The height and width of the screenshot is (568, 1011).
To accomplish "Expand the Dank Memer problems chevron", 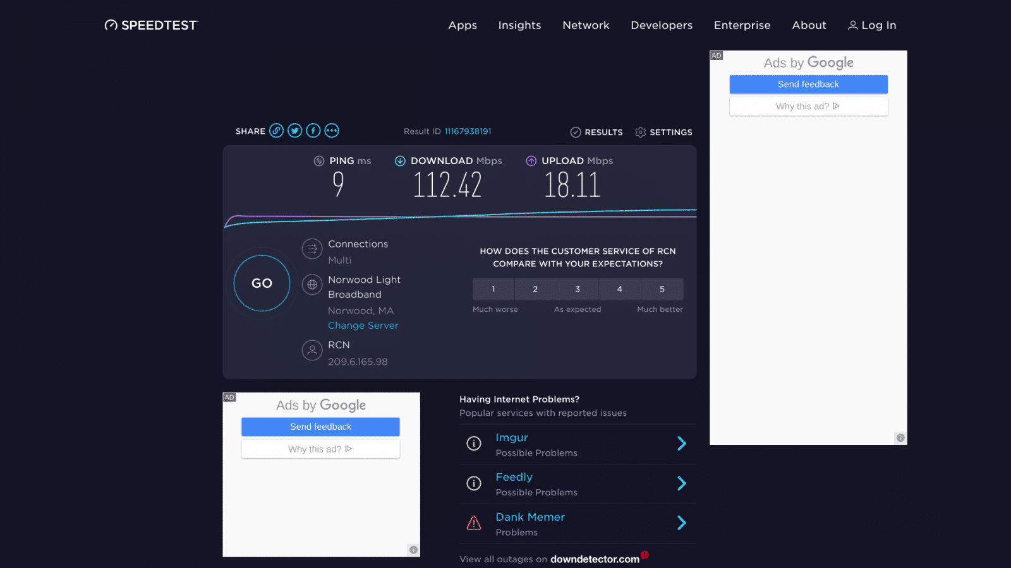I will point(682,523).
